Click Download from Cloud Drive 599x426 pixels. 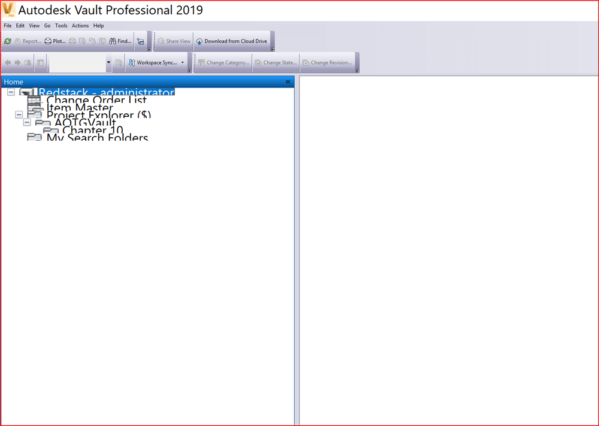(231, 41)
